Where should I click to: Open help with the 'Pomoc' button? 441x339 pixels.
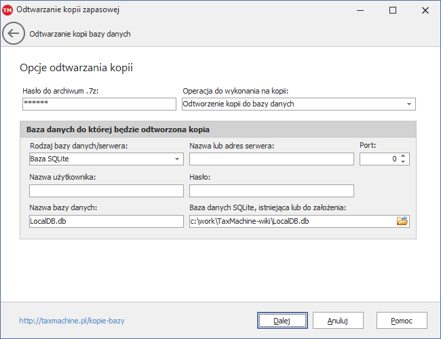(x=402, y=320)
